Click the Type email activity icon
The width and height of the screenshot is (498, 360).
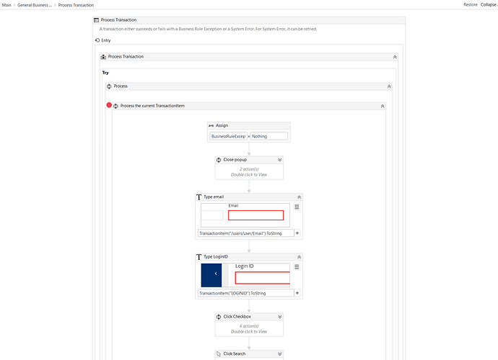tap(198, 197)
